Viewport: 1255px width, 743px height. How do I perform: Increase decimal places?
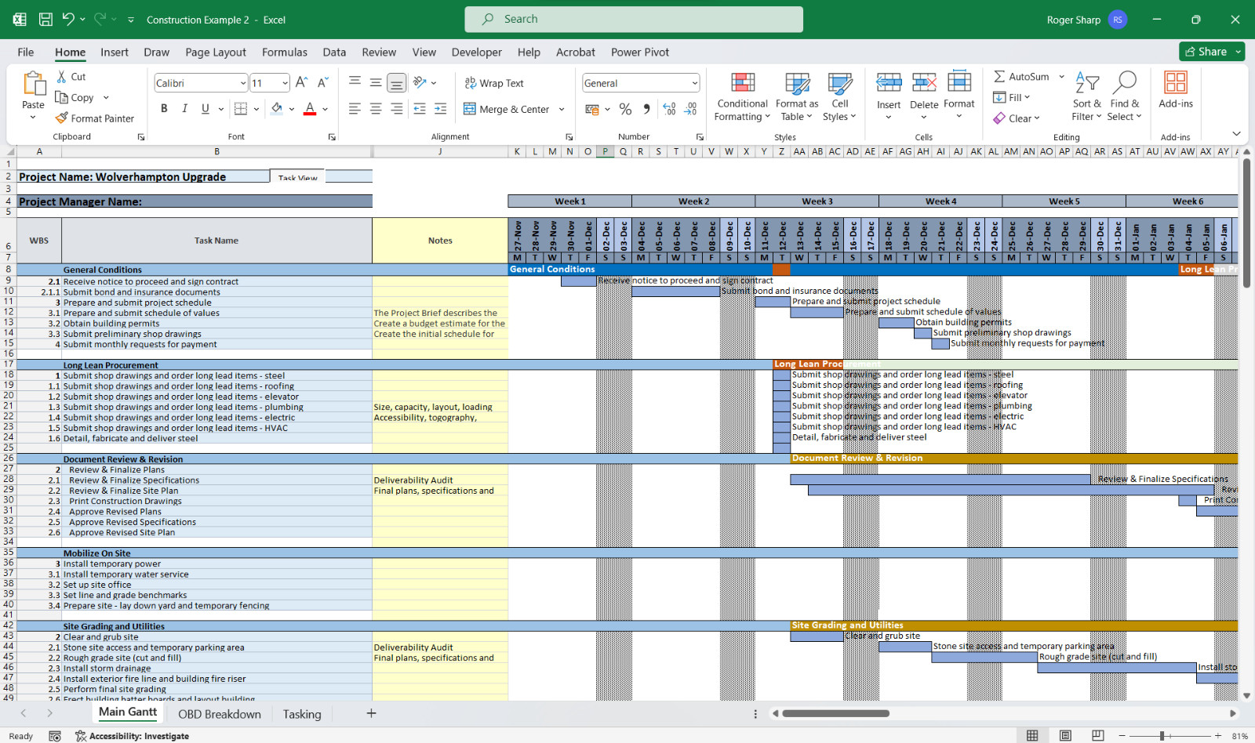(x=669, y=109)
